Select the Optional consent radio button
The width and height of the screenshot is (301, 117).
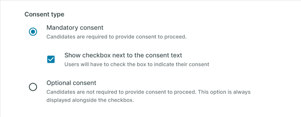point(33,87)
